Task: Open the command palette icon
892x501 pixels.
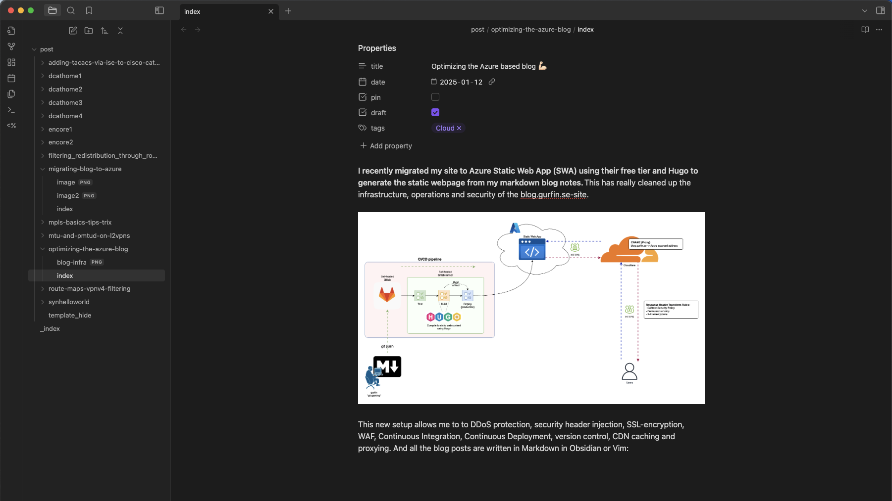Action: tap(11, 110)
